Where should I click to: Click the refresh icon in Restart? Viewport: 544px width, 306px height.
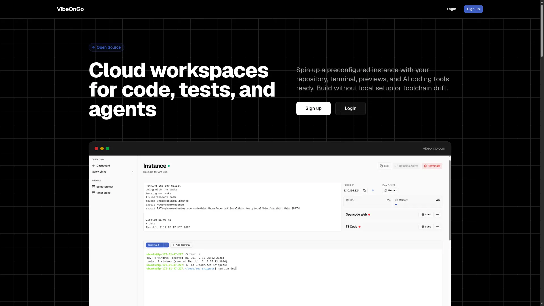click(386, 191)
